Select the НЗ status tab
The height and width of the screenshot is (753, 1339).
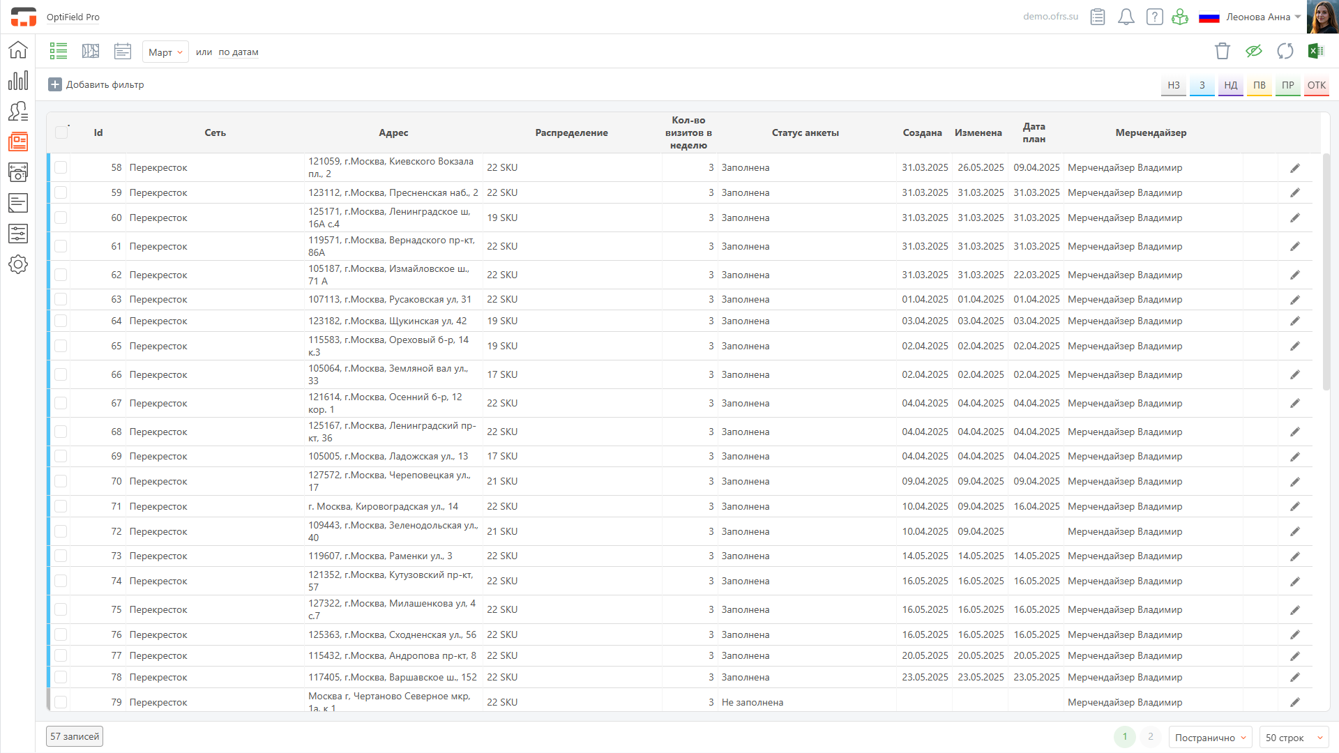click(1174, 85)
